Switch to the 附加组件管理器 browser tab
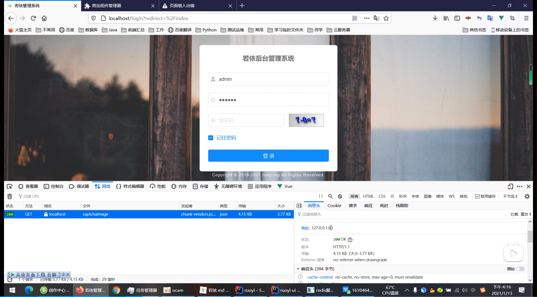 (x=120, y=6)
